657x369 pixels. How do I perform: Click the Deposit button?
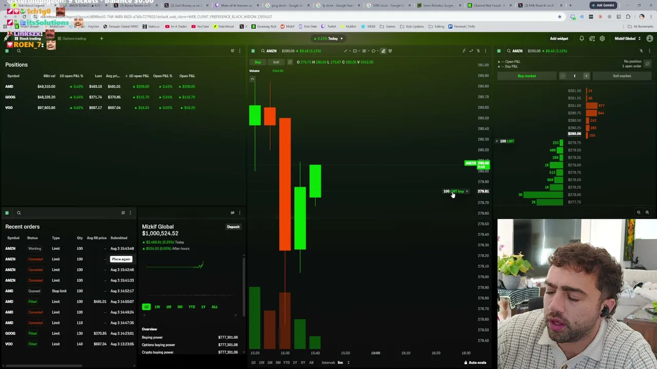233,227
